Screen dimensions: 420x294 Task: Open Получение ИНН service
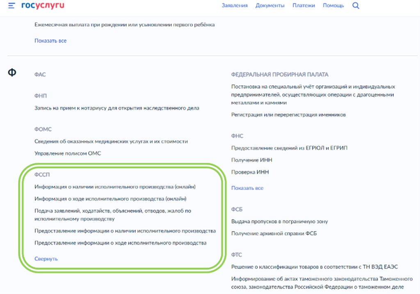click(x=252, y=160)
